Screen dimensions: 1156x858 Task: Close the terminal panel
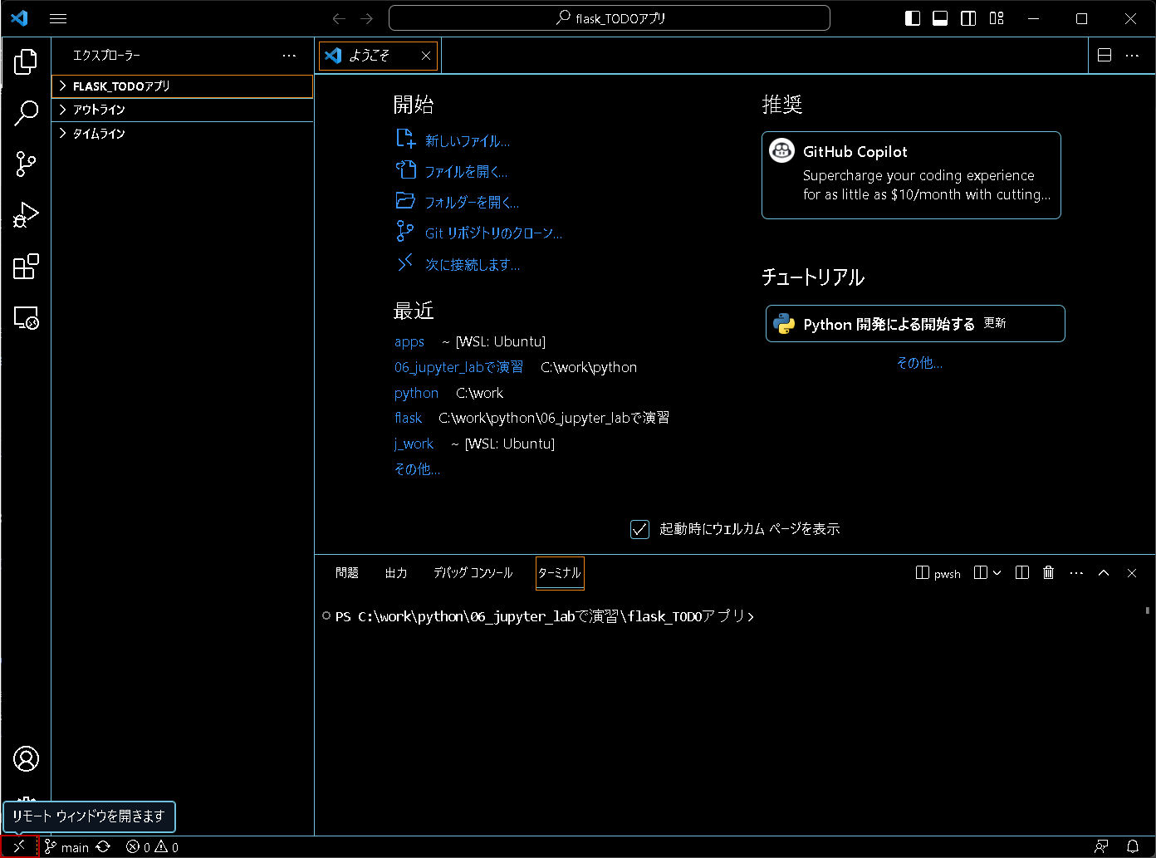1132,573
